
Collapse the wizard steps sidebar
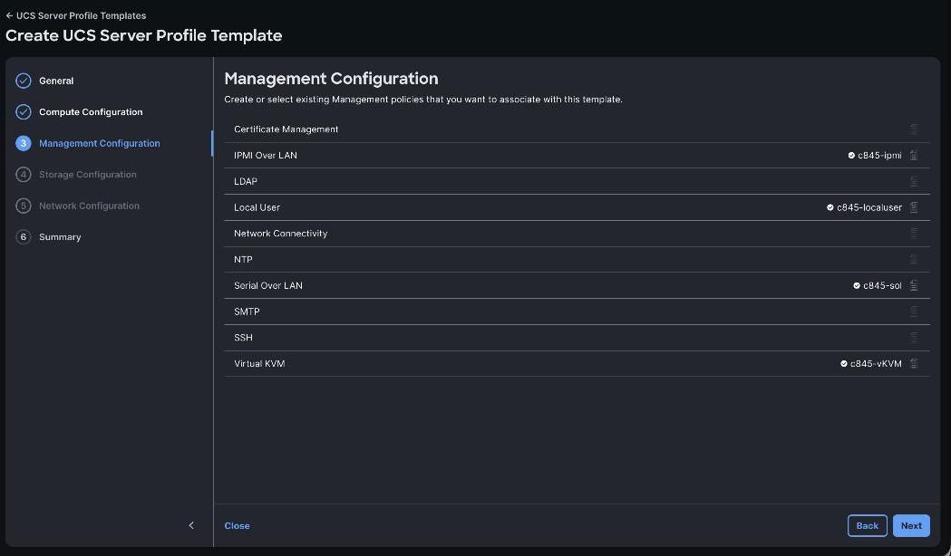191,525
